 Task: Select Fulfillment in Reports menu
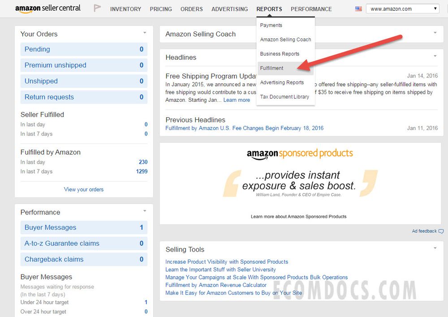[285, 68]
